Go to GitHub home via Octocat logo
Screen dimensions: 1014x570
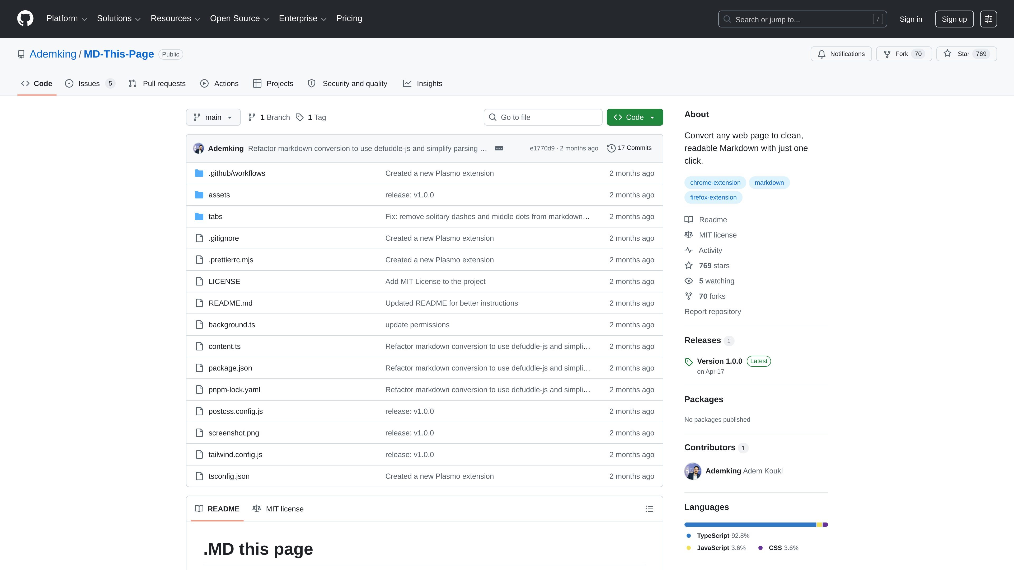pos(25,18)
